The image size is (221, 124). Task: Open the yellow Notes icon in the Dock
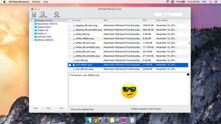point(112,120)
